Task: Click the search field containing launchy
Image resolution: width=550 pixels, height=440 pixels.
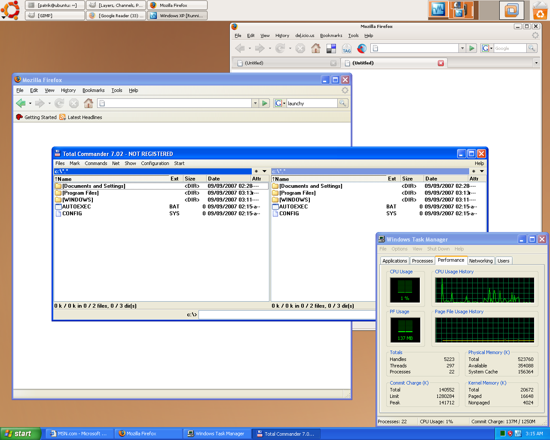Action: click(312, 103)
